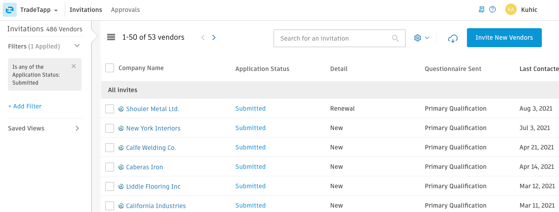Click the Mar 12, 2021 date cell

(x=537, y=186)
